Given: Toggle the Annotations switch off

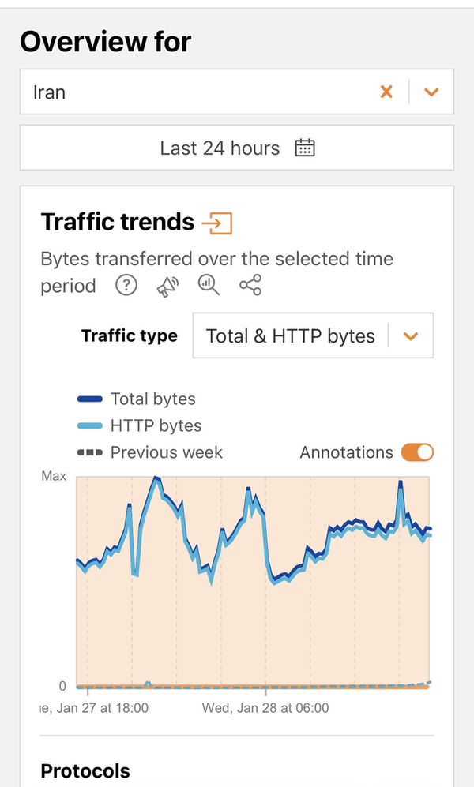Looking at the screenshot, I should pos(417,452).
